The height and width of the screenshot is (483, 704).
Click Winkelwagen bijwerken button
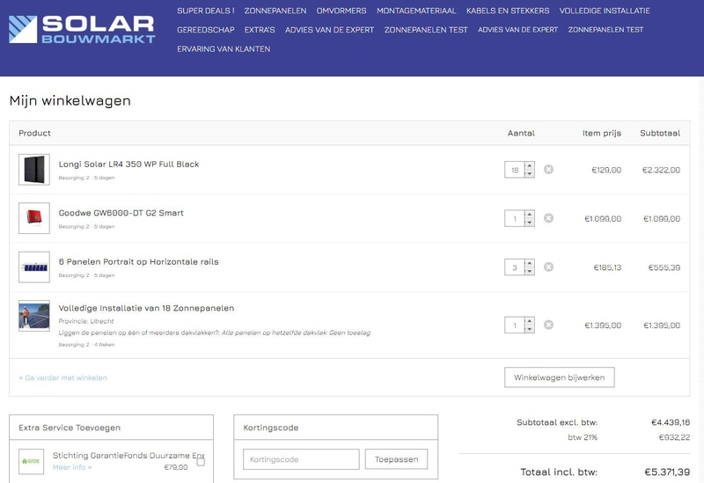[560, 377]
